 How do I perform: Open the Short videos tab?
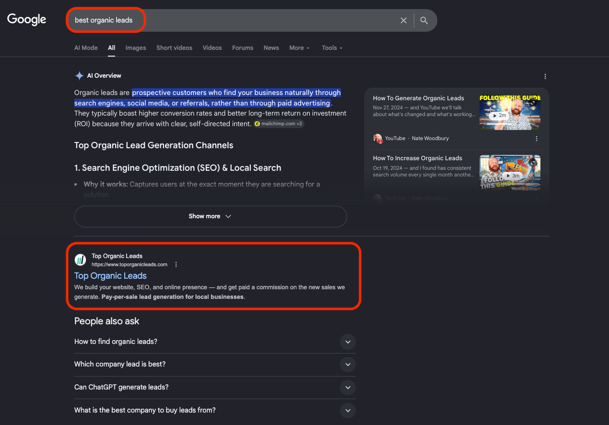point(174,48)
